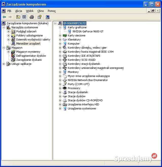Click the Back arrow toolbar icon
This screenshot has height=167, width=162.
4,17
